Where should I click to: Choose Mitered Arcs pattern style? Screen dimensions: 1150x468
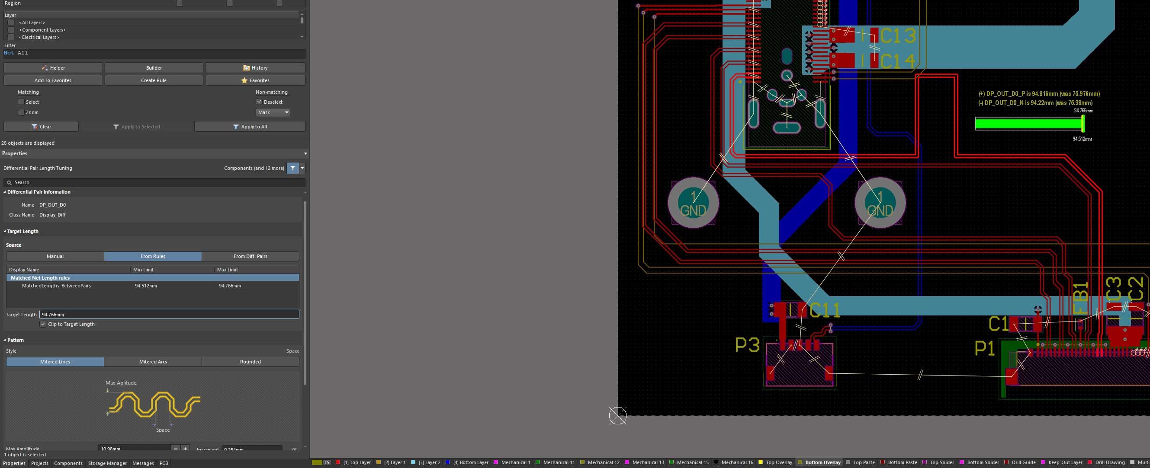pyautogui.click(x=153, y=361)
